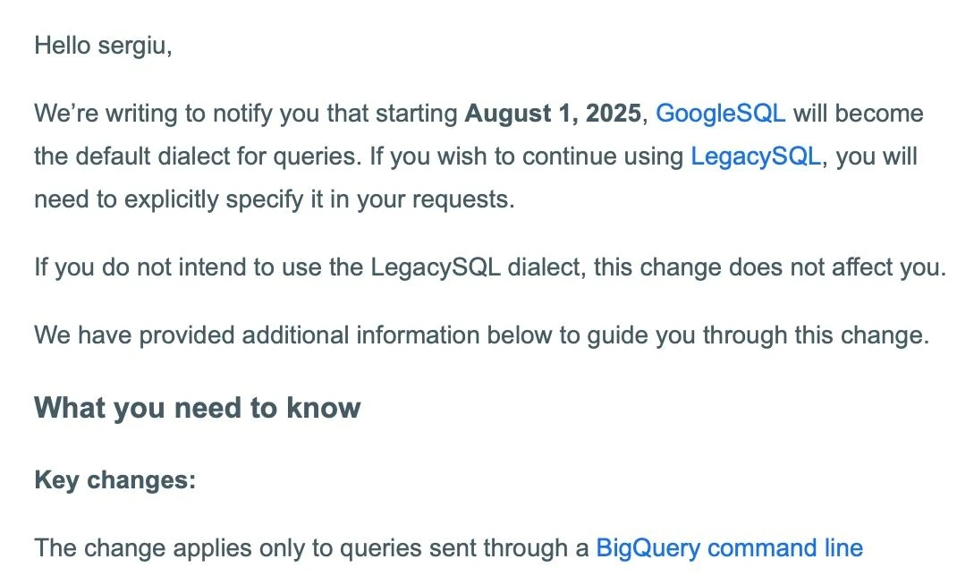
Task: Follow the BigQuery command line link
Action: point(729,548)
